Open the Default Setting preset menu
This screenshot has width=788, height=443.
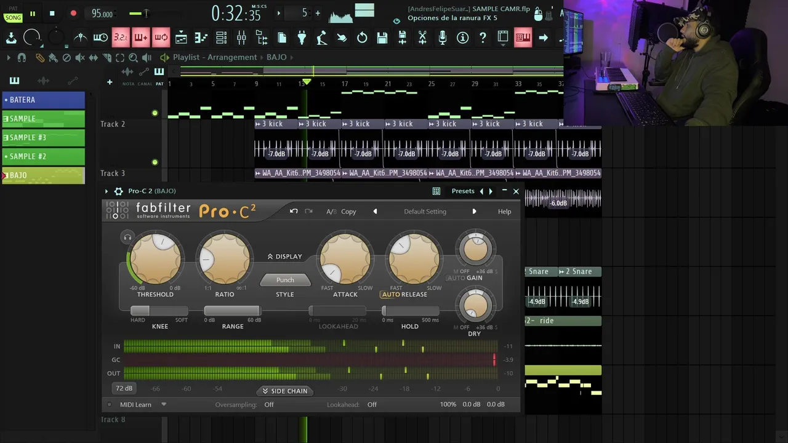point(425,212)
